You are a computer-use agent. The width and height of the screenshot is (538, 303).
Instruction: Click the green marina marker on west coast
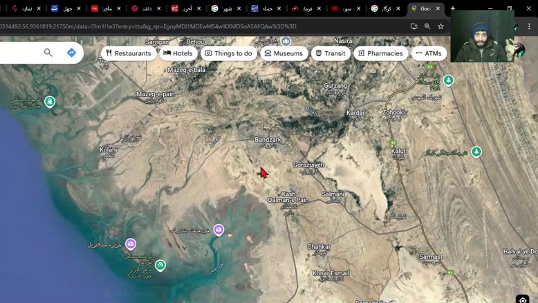click(50, 102)
